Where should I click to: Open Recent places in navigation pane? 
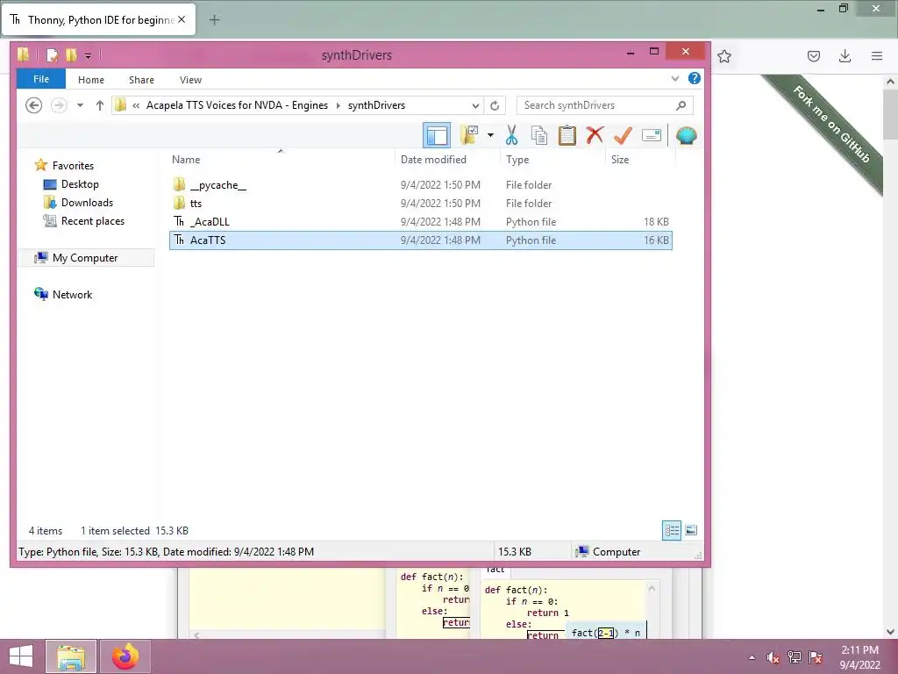93,220
